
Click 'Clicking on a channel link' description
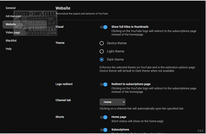[x=141, y=109]
